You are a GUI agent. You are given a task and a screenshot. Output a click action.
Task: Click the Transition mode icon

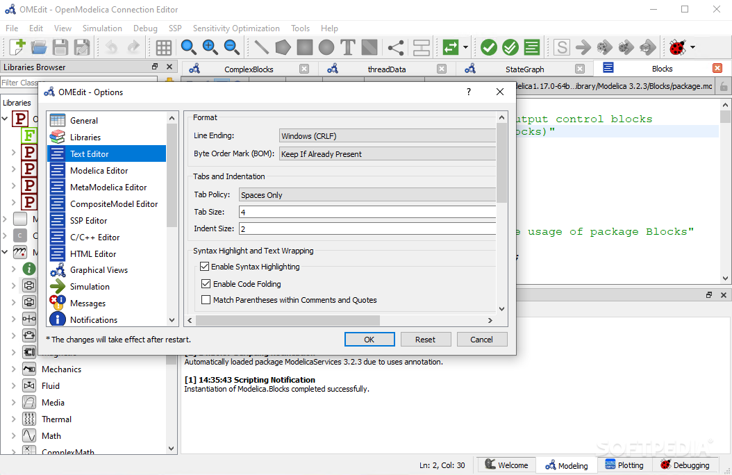[422, 47]
